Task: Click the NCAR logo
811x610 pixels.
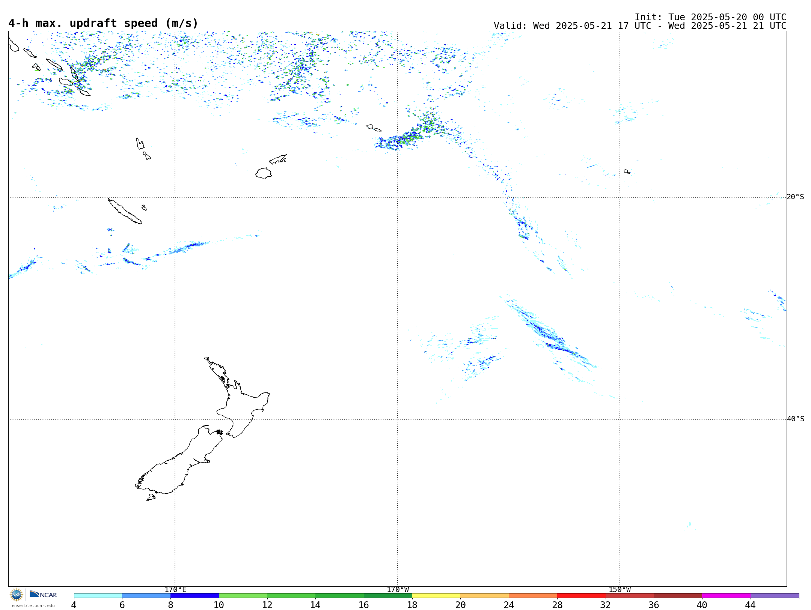Action: pyautogui.click(x=43, y=594)
